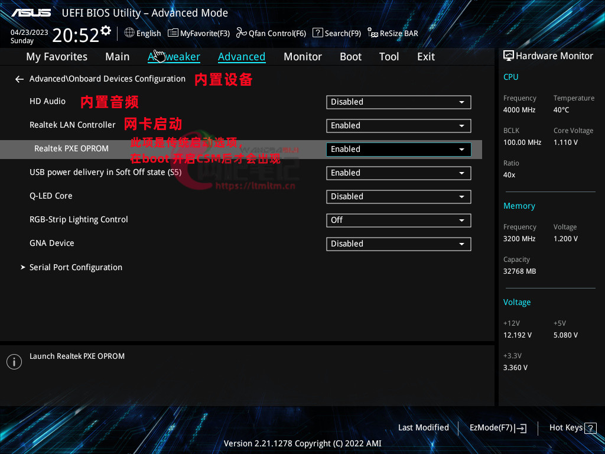
Task: Click the Launch Realtek PXE OPROM help text
Action: pos(77,356)
